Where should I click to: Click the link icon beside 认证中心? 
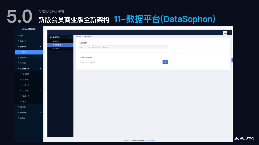coord(21,90)
